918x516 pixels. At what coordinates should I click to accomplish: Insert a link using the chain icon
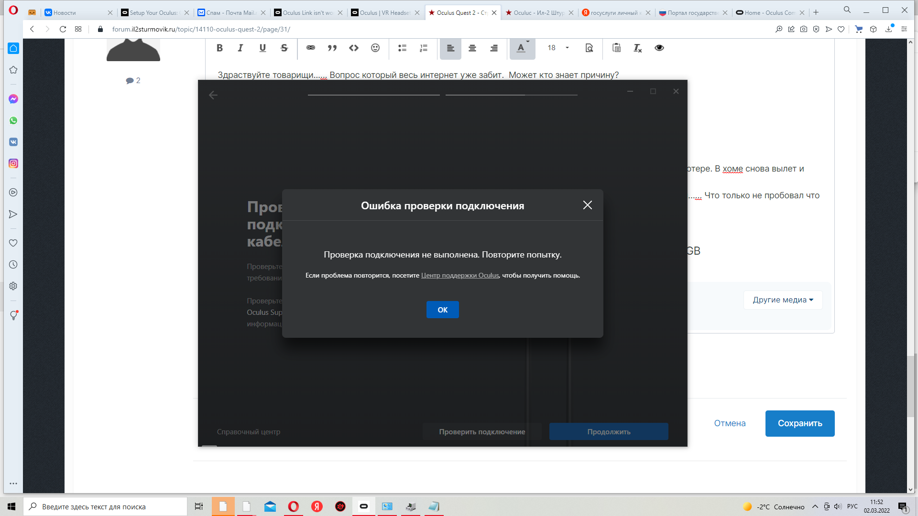[311, 48]
